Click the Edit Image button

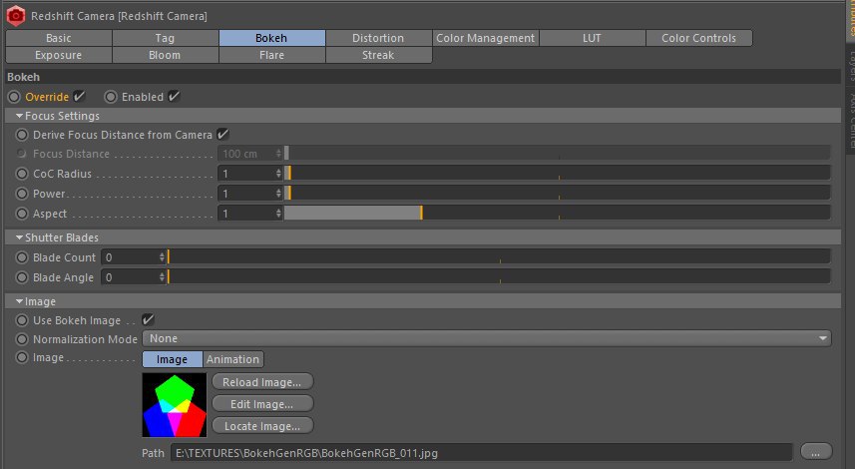point(262,404)
